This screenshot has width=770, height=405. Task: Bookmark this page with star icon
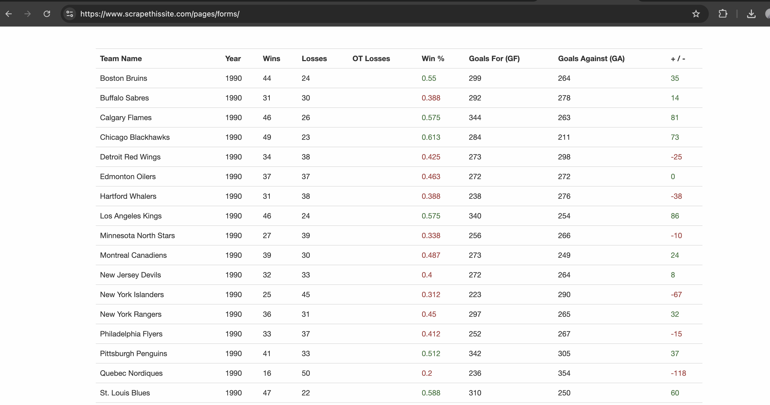[x=696, y=14]
